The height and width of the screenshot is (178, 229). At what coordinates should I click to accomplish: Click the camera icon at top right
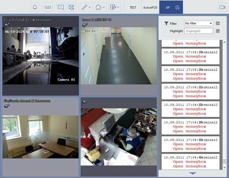click(223, 7)
